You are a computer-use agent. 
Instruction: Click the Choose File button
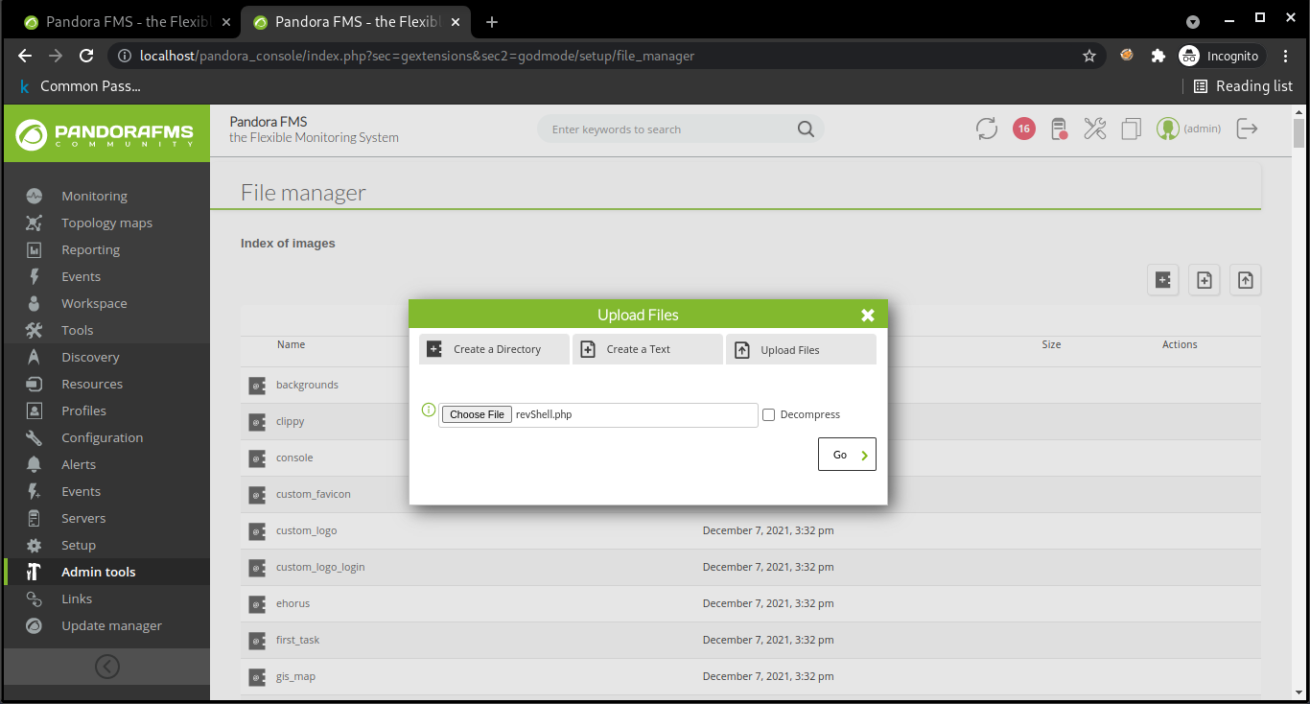477,414
